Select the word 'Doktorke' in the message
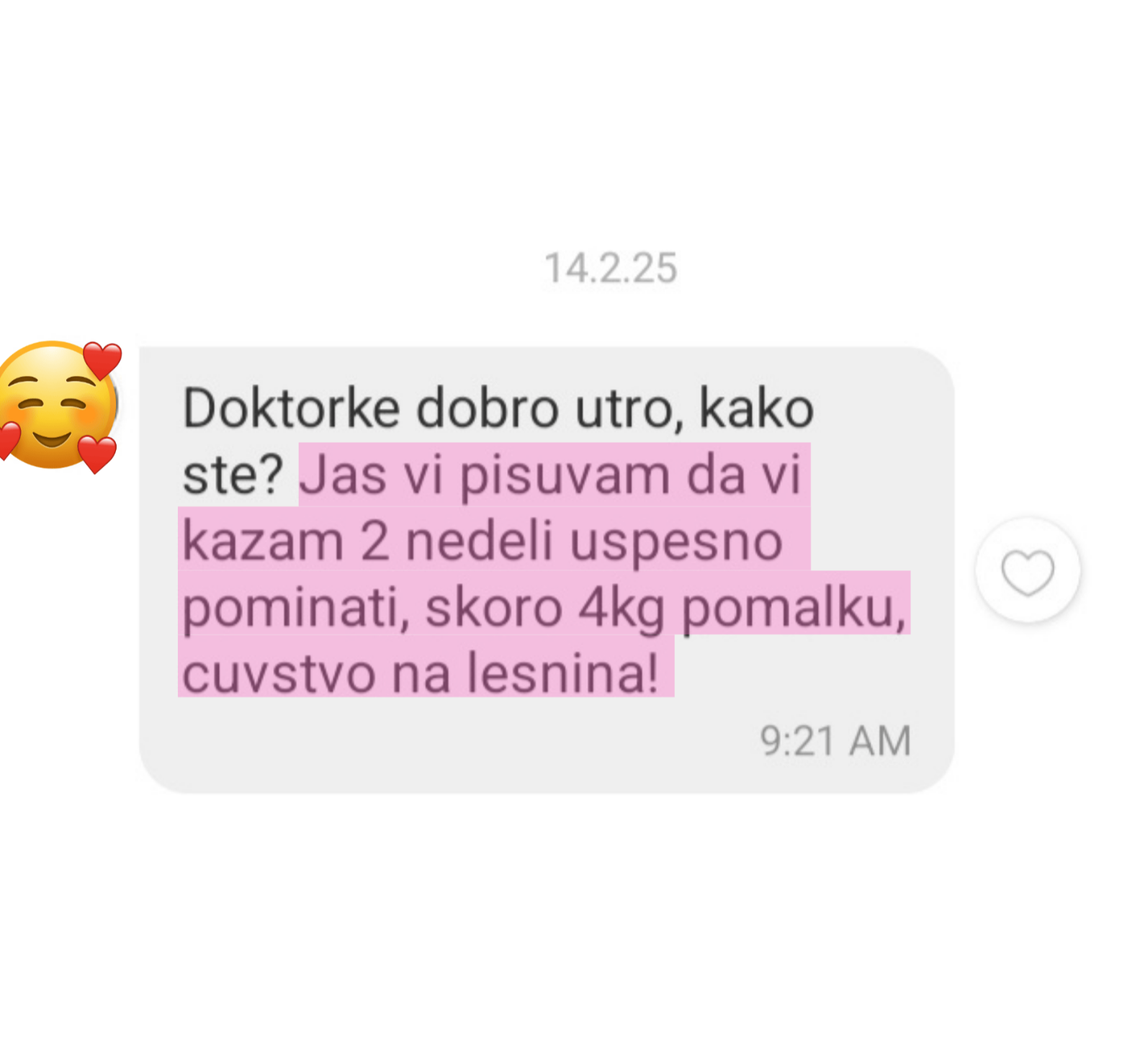 click(x=291, y=408)
